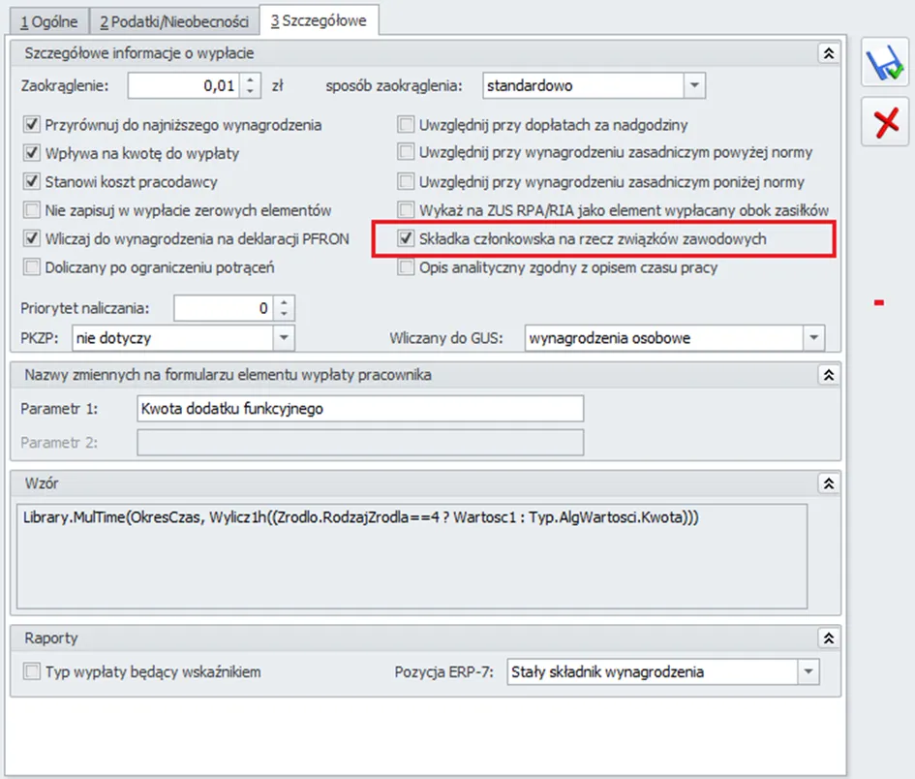Viewport: 915px width, 779px height.
Task: Collapse the Szczegółowe informacje o wypłacie section
Action: (827, 54)
